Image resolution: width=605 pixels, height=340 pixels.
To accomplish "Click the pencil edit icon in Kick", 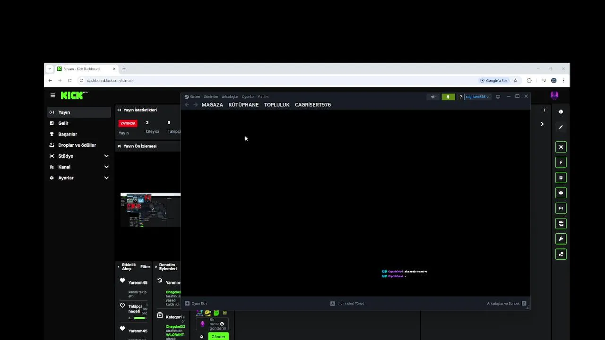I will tap(561, 127).
